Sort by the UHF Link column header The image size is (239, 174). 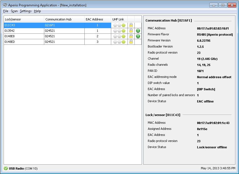pos(119,19)
